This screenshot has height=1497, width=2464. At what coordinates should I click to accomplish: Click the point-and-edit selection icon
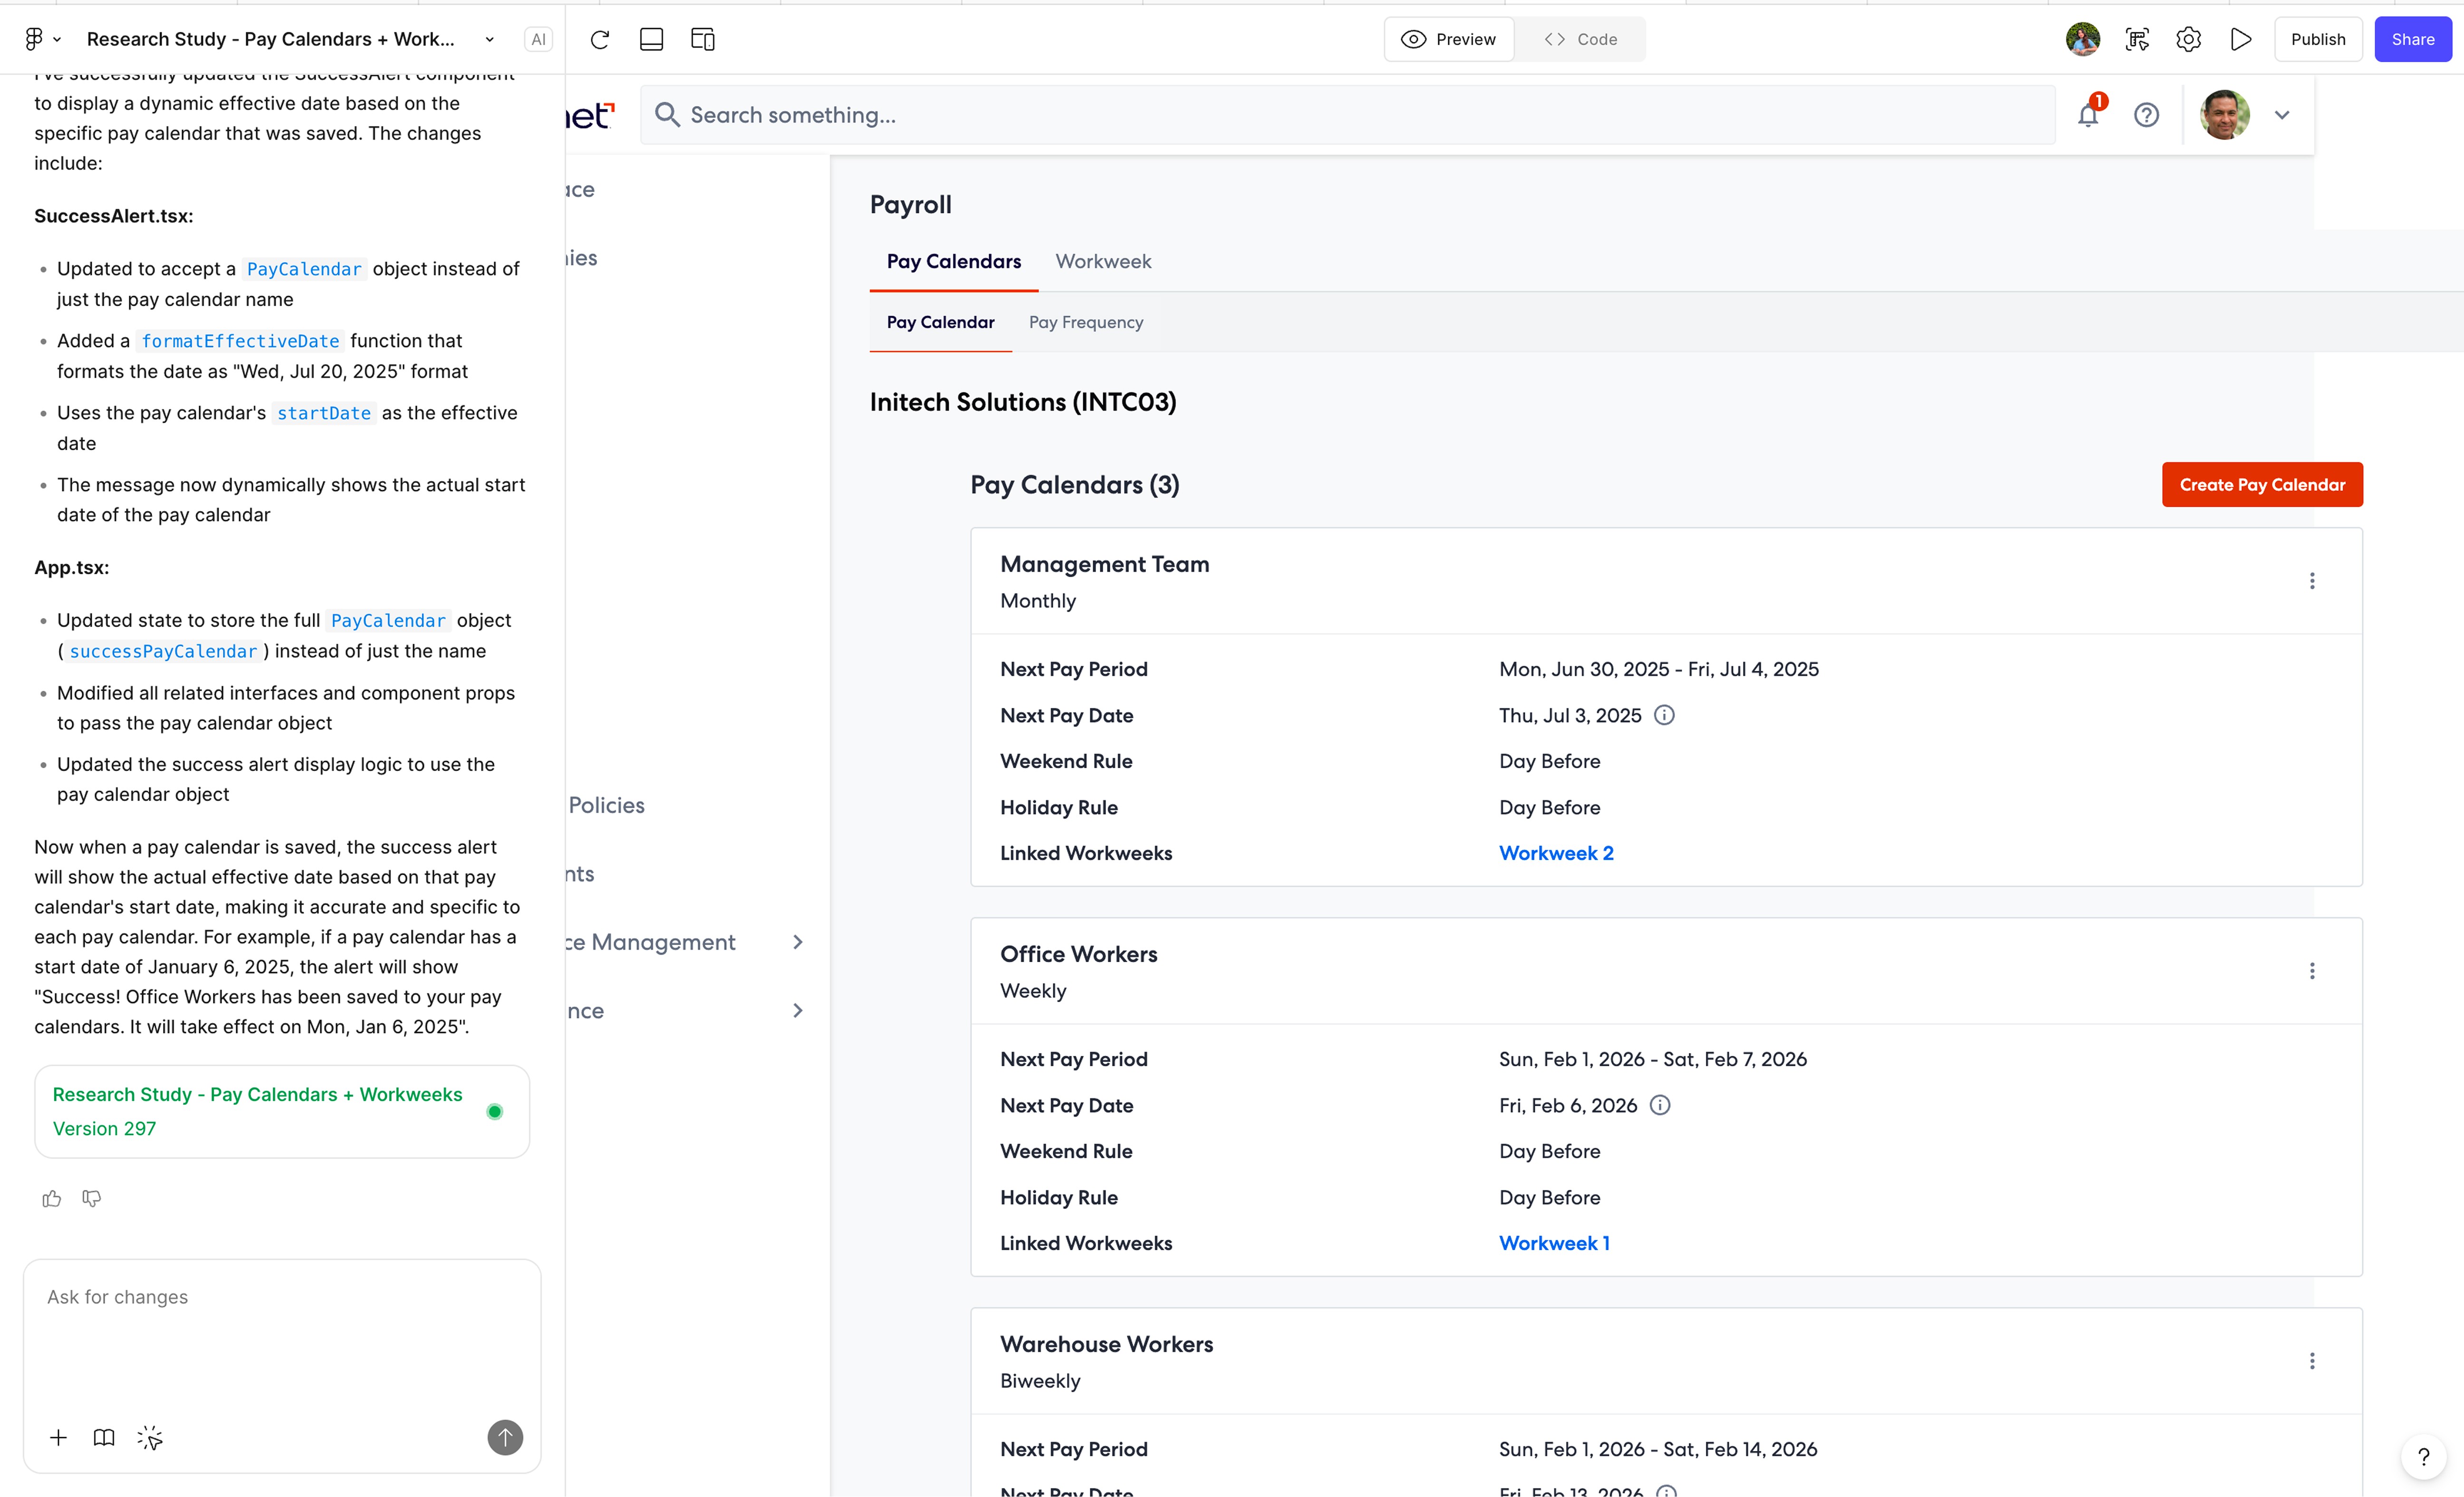(x=150, y=1437)
